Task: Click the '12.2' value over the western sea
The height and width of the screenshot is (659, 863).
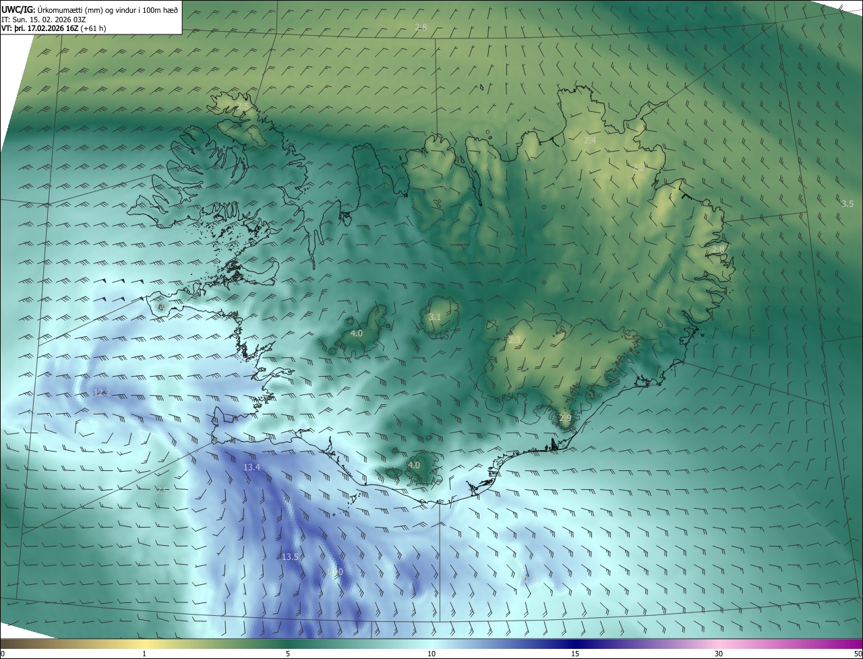Action: 102,392
